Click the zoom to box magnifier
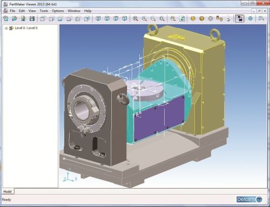The width and height of the screenshot is (270, 207). point(162,18)
